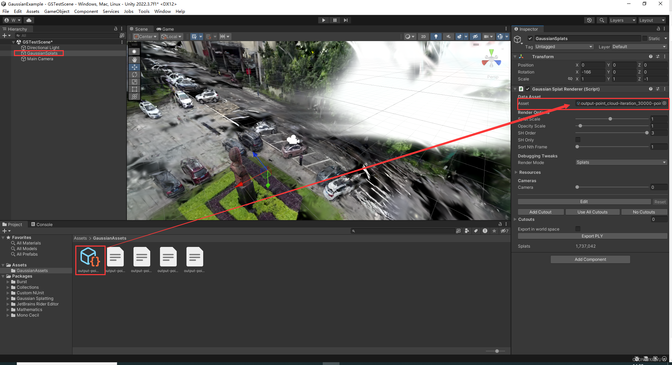
Task: Click the Step frame button
Action: [x=345, y=20]
